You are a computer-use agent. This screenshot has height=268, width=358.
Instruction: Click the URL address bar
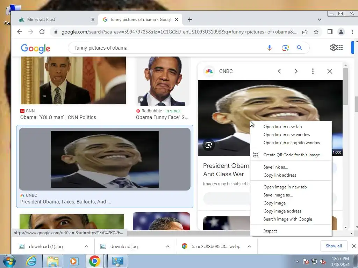pyautogui.click(x=179, y=32)
